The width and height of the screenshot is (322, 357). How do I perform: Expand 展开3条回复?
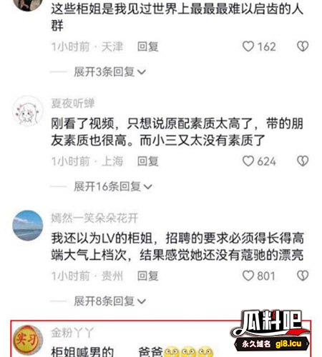pyautogui.click(x=110, y=72)
